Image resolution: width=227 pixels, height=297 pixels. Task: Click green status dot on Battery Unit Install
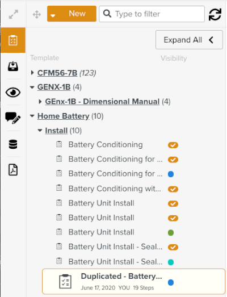point(171,233)
